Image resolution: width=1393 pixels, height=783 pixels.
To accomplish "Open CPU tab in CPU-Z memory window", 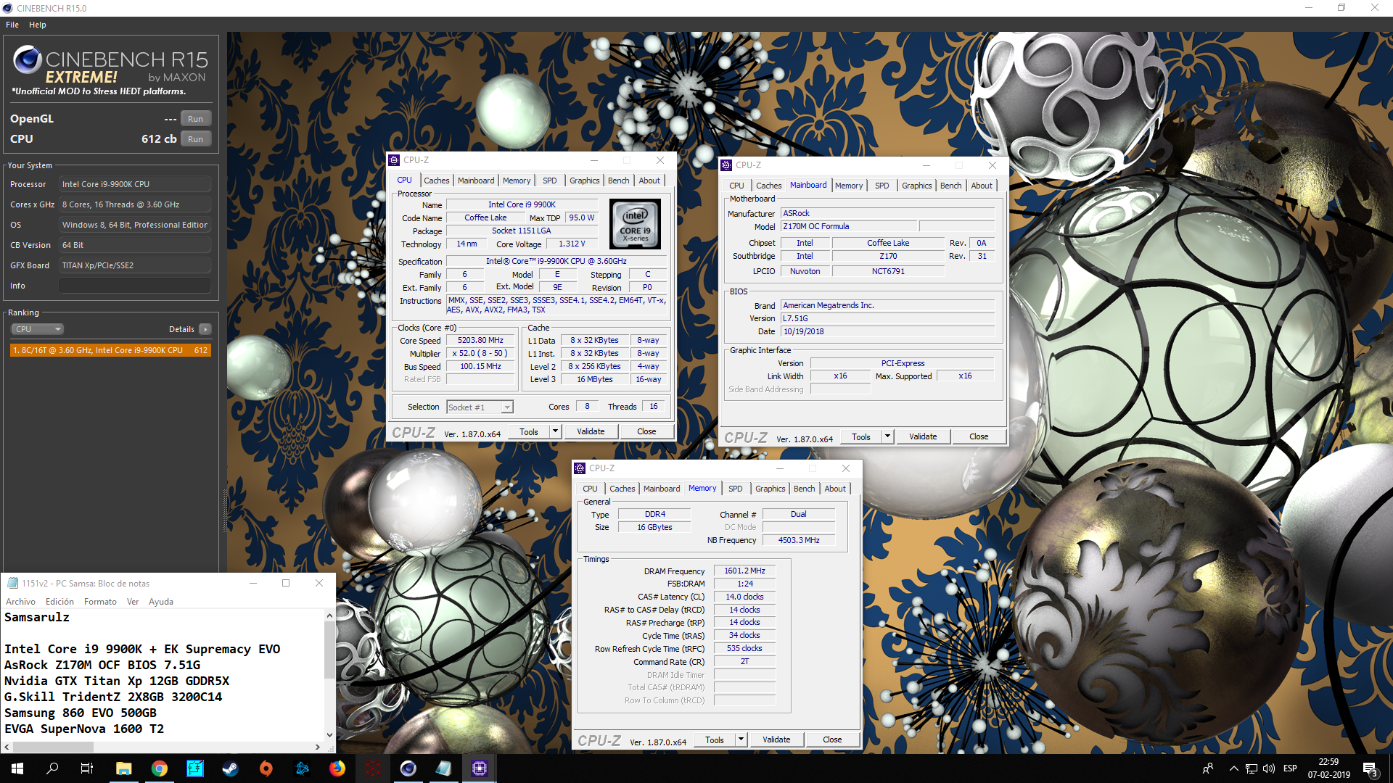I will [x=591, y=489].
